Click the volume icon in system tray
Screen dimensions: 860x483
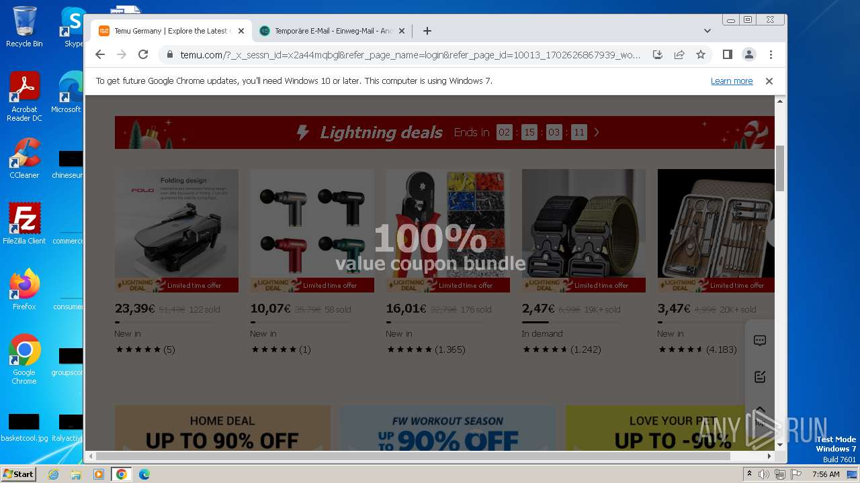click(x=764, y=474)
